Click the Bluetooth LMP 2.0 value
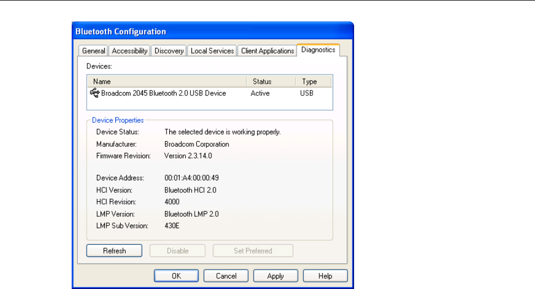Viewport: 535px width, 289px height. (191, 214)
